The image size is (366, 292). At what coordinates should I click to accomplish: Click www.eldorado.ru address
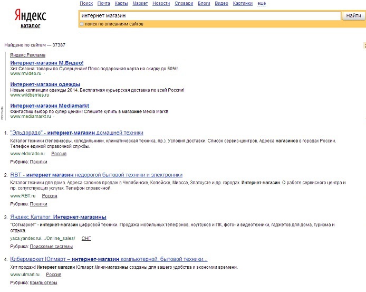pos(27,154)
